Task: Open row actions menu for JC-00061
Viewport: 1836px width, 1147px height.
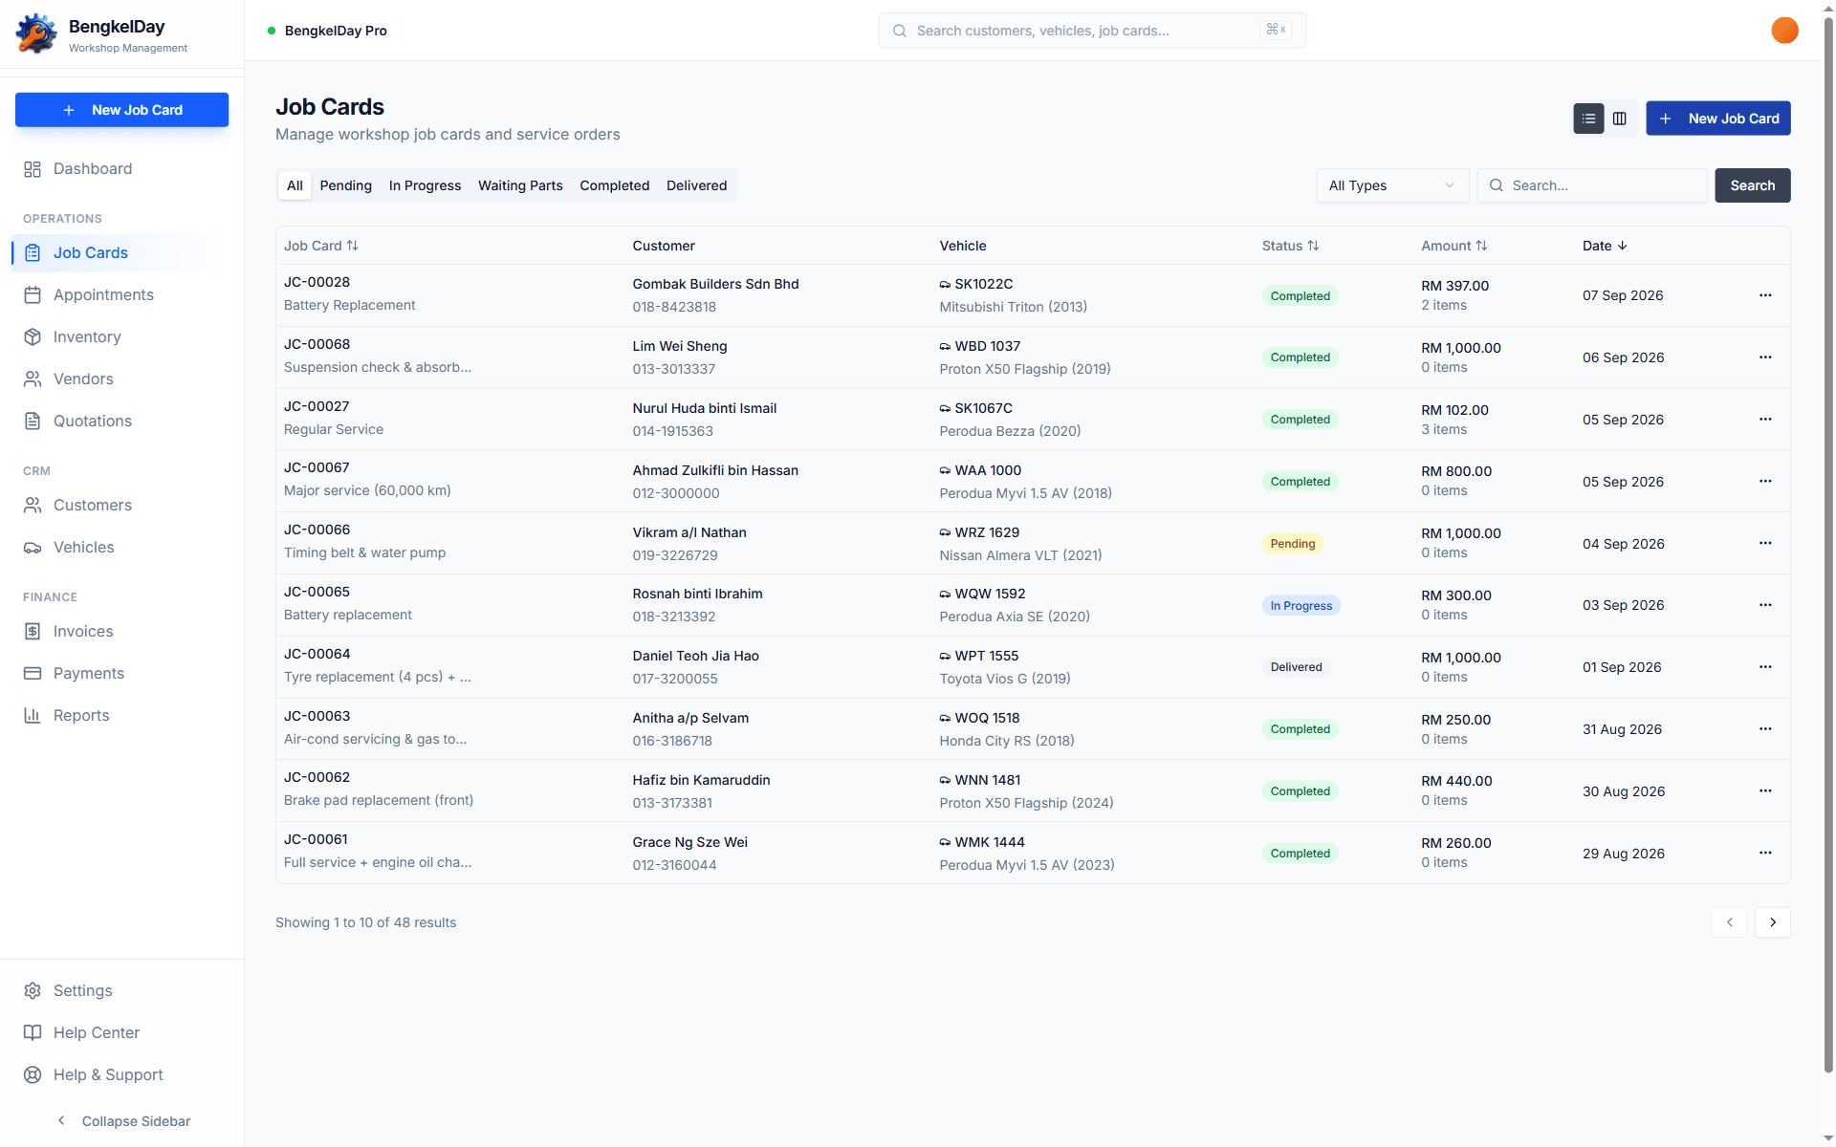Action: [x=1765, y=853]
